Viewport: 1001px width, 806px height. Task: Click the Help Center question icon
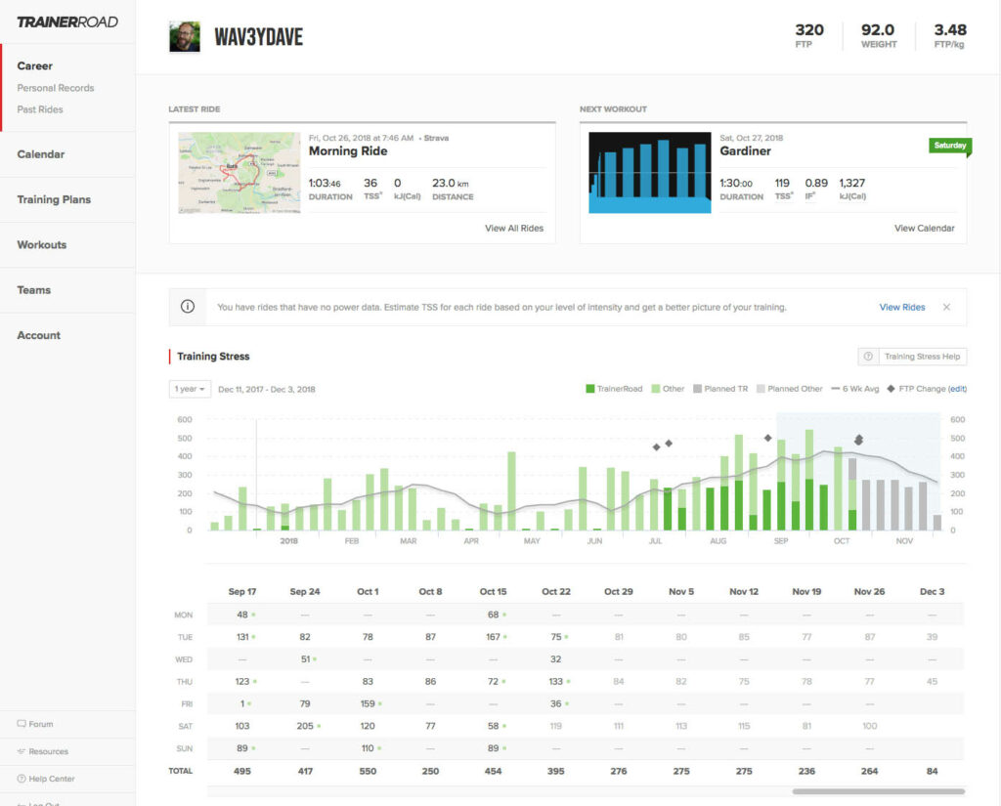tap(22, 779)
